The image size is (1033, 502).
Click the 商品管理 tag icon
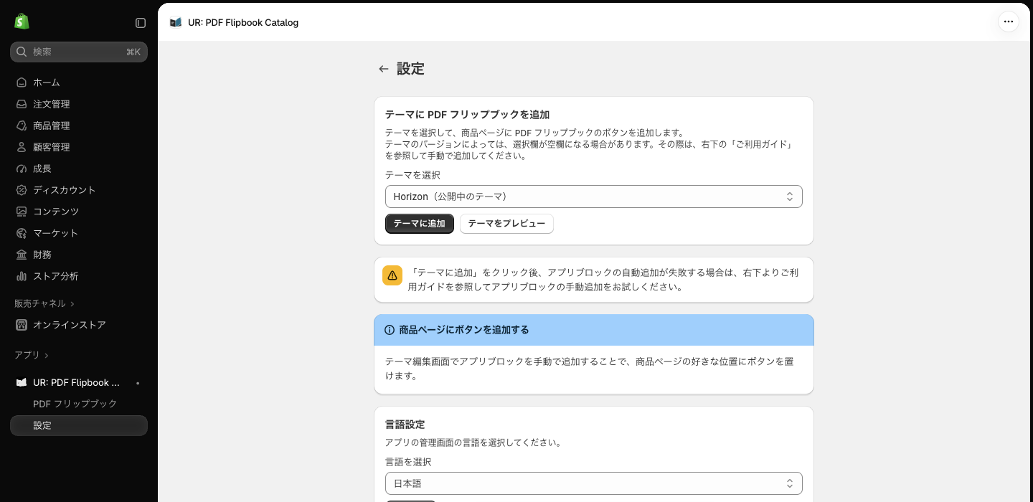pos(22,126)
